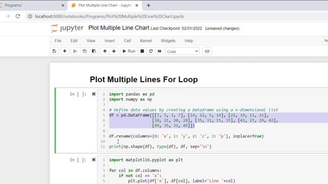
Task: Click the 'for col in df.columns:' line
Action: tap(135, 170)
